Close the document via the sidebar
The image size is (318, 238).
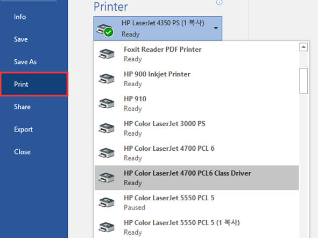pyautogui.click(x=22, y=152)
